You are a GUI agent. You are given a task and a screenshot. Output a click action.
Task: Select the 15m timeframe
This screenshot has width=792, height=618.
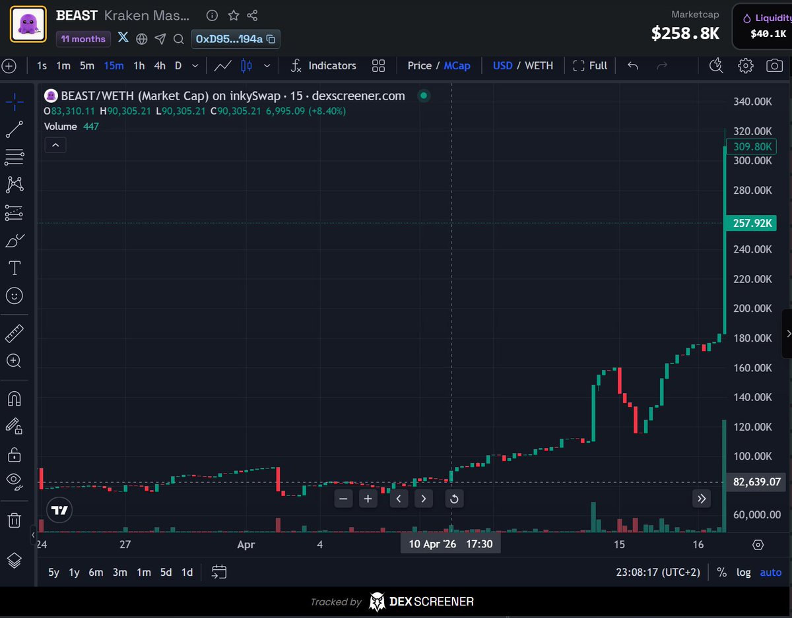[114, 65]
